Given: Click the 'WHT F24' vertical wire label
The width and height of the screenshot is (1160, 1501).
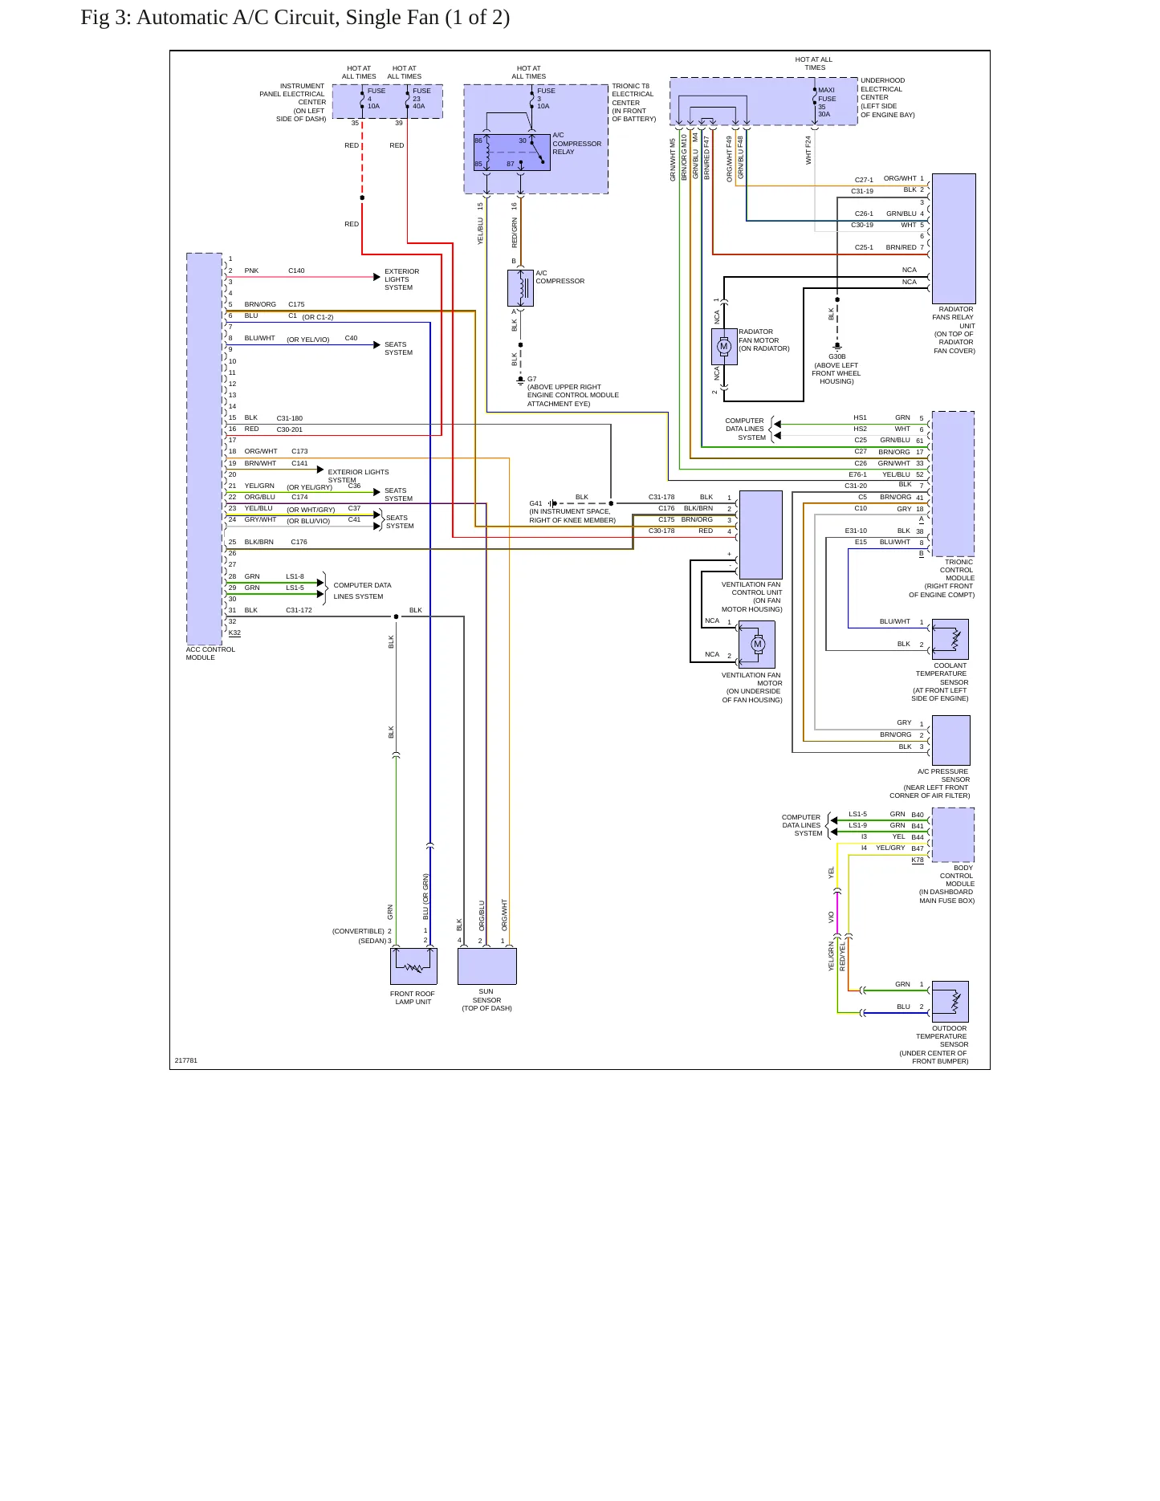Looking at the screenshot, I should click(x=808, y=150).
